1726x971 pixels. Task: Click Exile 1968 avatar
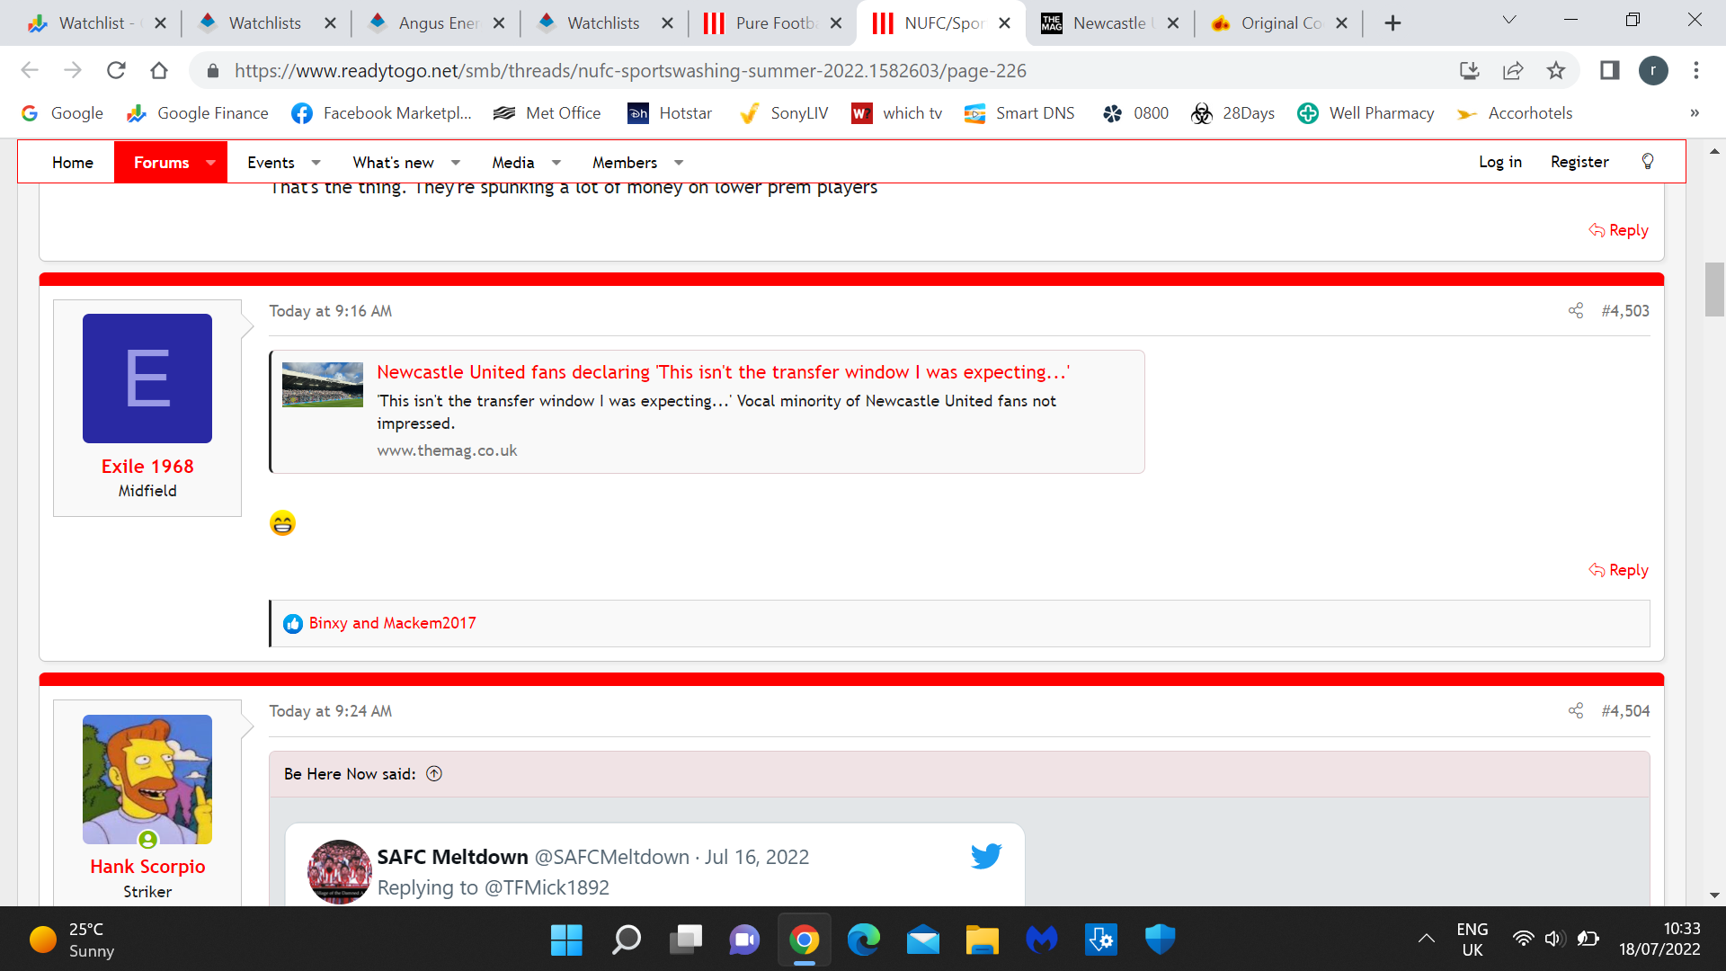[x=147, y=379]
